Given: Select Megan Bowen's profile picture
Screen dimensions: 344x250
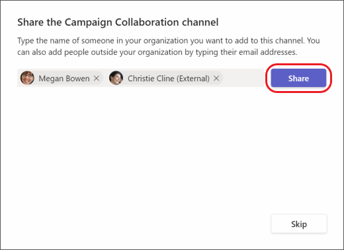Looking at the screenshot, I should tap(27, 78).
